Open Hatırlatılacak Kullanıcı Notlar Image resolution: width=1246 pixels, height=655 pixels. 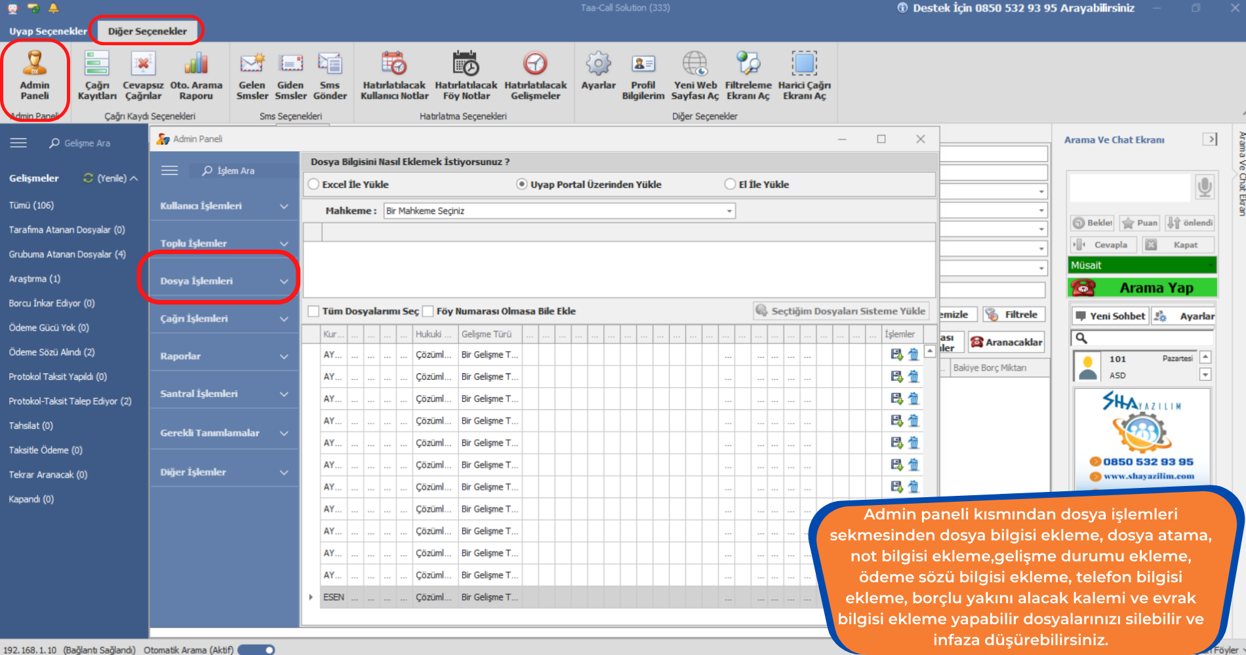[x=394, y=75]
